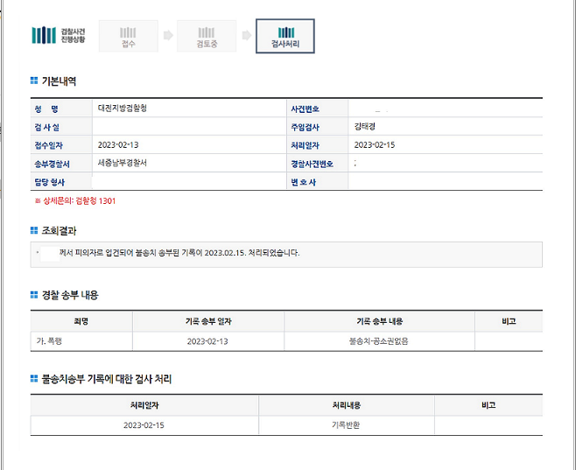Click the 조회결과 result message box
576x470 pixels.
(285, 254)
